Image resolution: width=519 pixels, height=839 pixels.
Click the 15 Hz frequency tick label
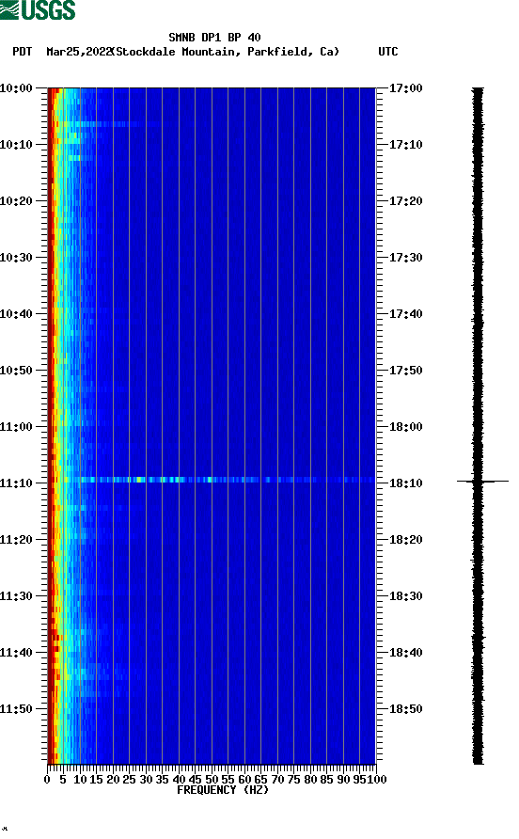tap(96, 780)
